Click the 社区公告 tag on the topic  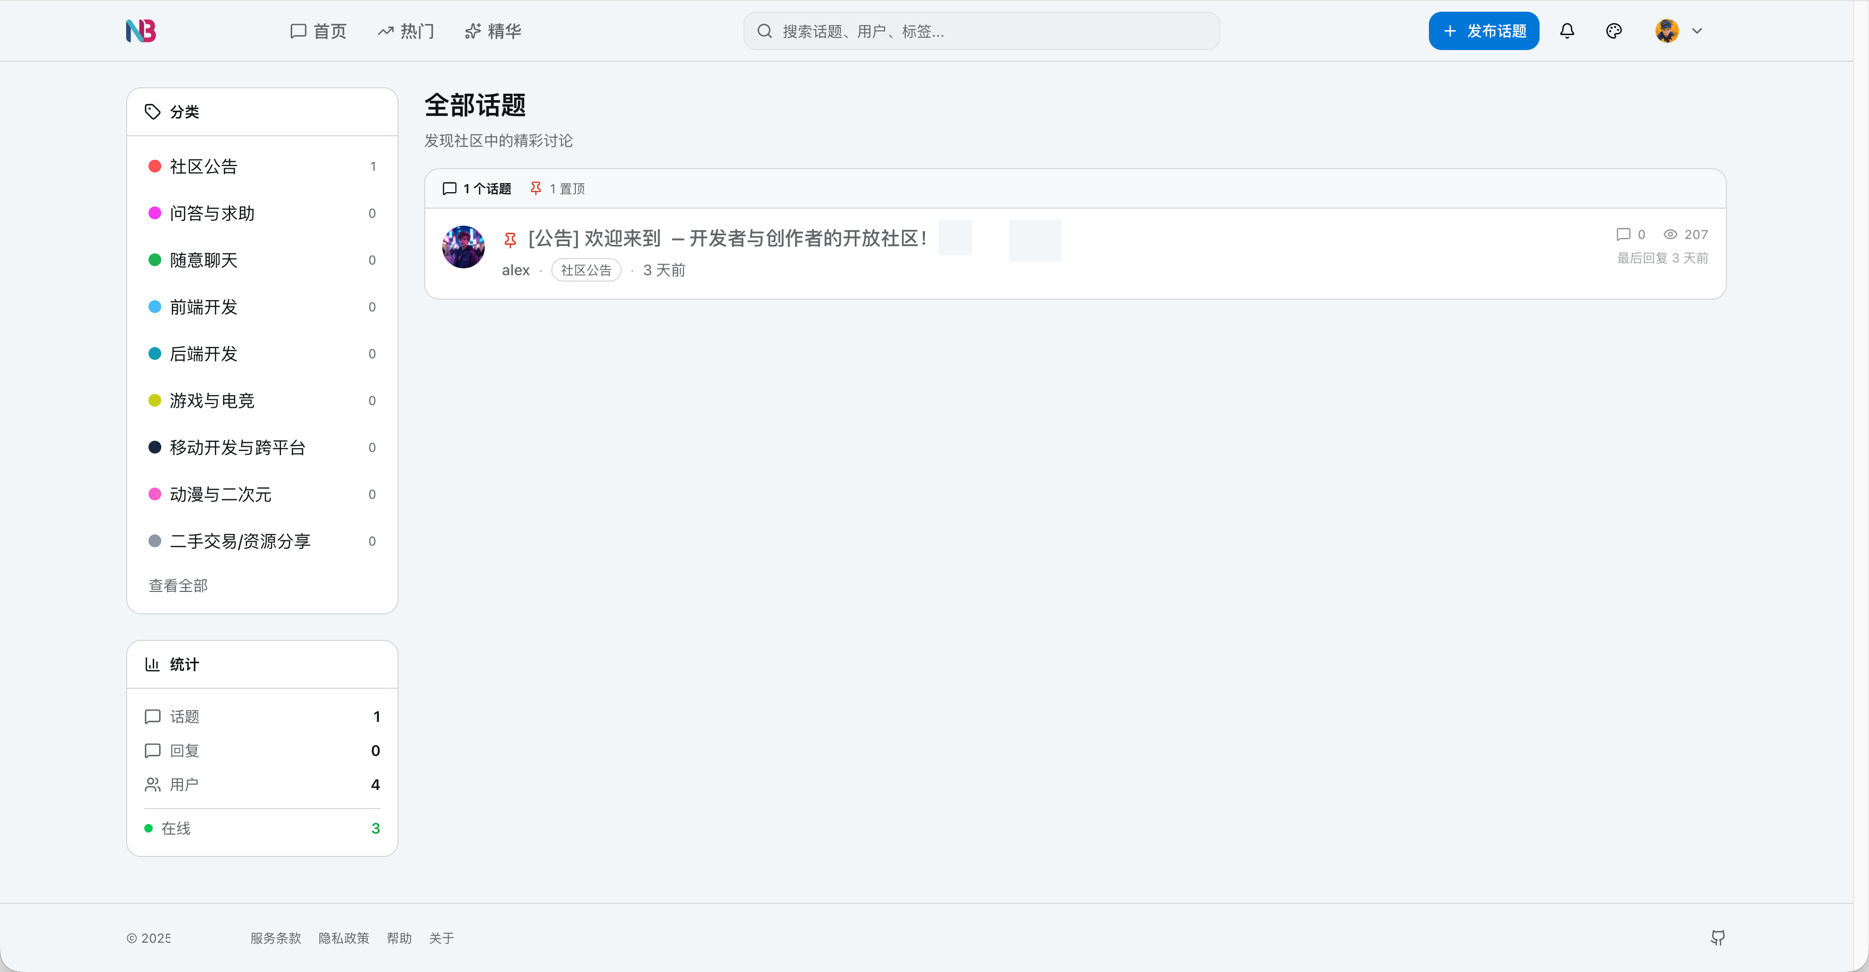click(586, 269)
